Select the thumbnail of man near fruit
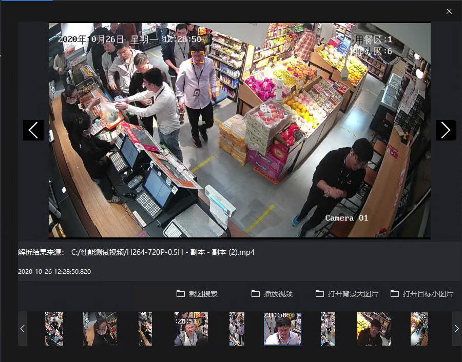This screenshot has height=362, width=462. coord(374,329)
